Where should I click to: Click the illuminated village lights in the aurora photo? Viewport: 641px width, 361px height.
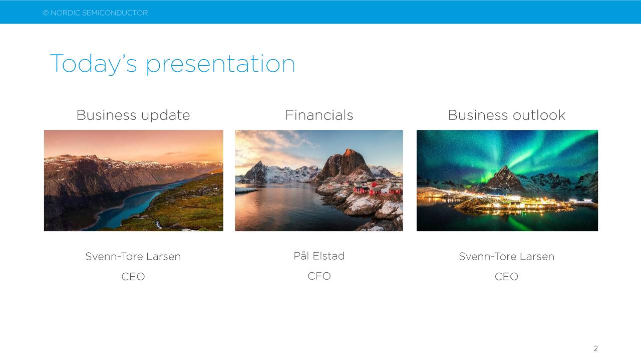coord(506,203)
